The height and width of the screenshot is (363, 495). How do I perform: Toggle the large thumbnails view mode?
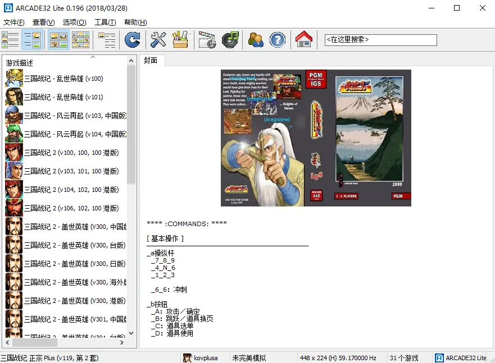pos(58,40)
